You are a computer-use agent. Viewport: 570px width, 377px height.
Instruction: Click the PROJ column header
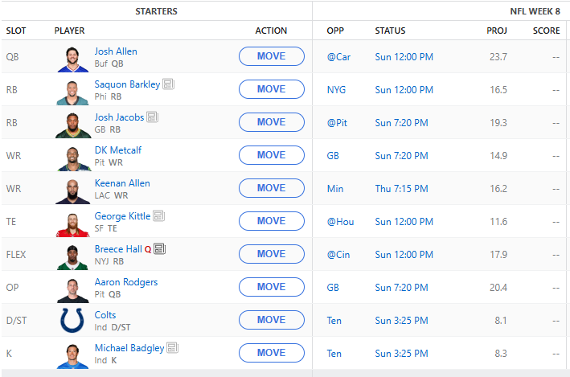497,31
